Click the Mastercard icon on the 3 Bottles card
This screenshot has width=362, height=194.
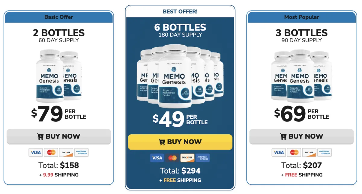point(294,152)
